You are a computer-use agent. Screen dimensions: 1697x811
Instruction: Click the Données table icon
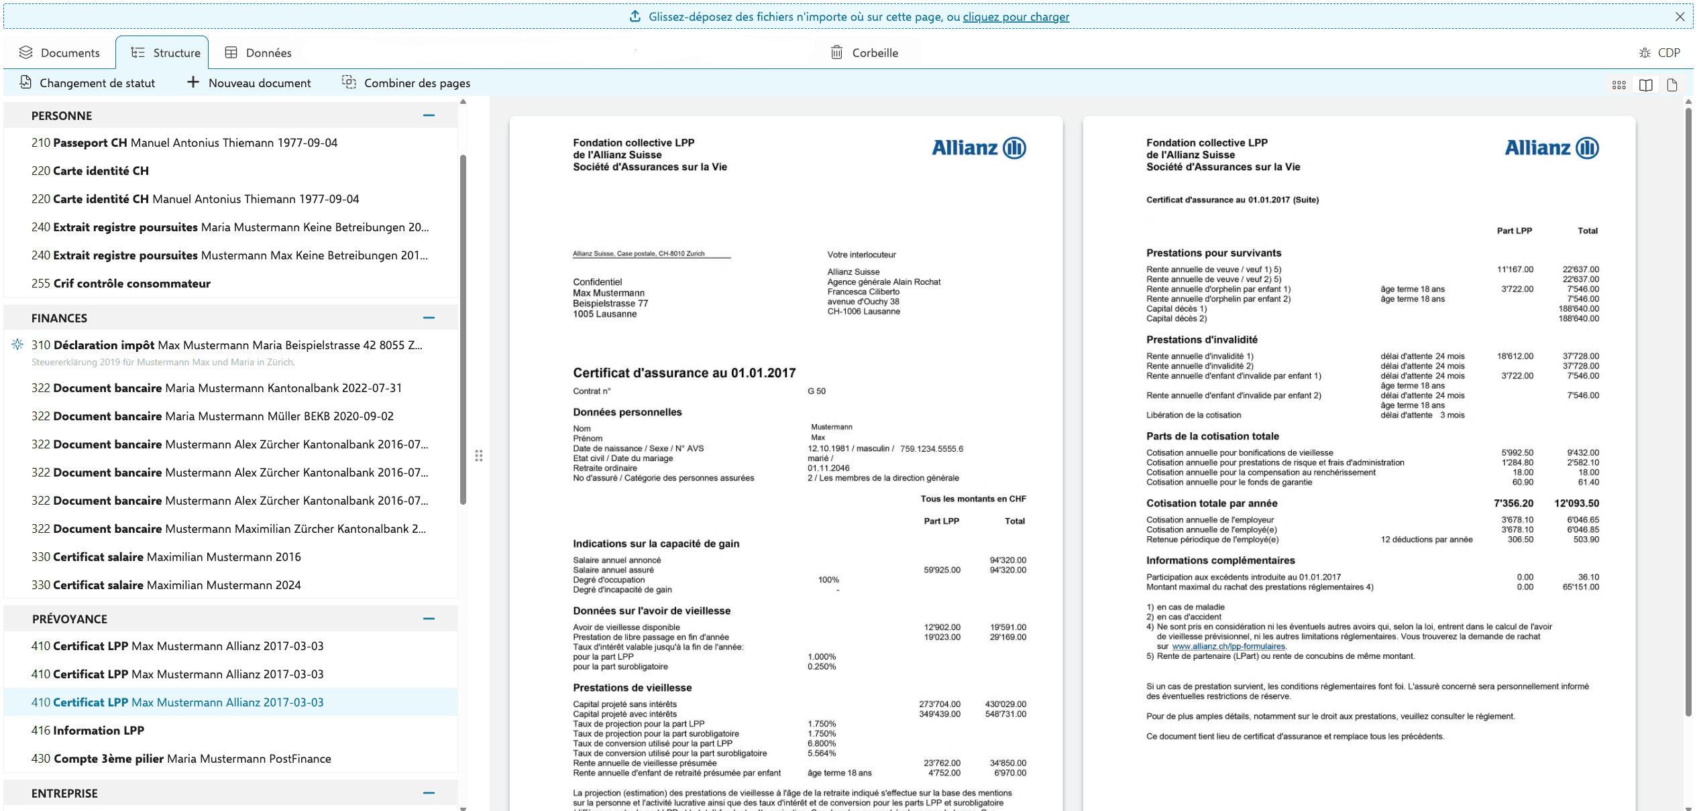(x=231, y=52)
